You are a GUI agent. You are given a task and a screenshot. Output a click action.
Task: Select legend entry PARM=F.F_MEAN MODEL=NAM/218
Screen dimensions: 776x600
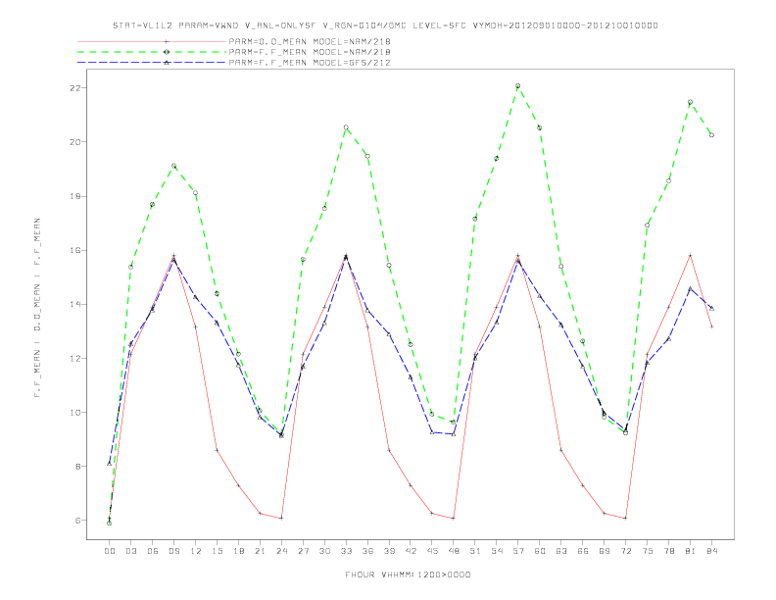point(310,52)
